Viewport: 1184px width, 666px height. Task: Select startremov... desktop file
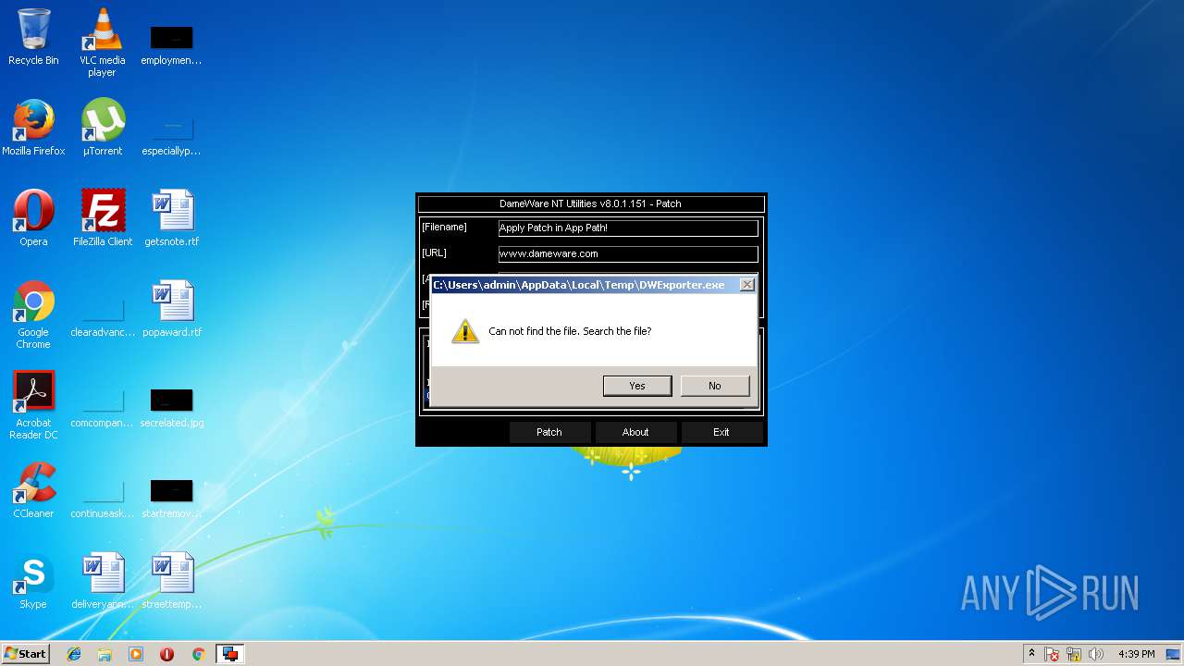tap(172, 499)
